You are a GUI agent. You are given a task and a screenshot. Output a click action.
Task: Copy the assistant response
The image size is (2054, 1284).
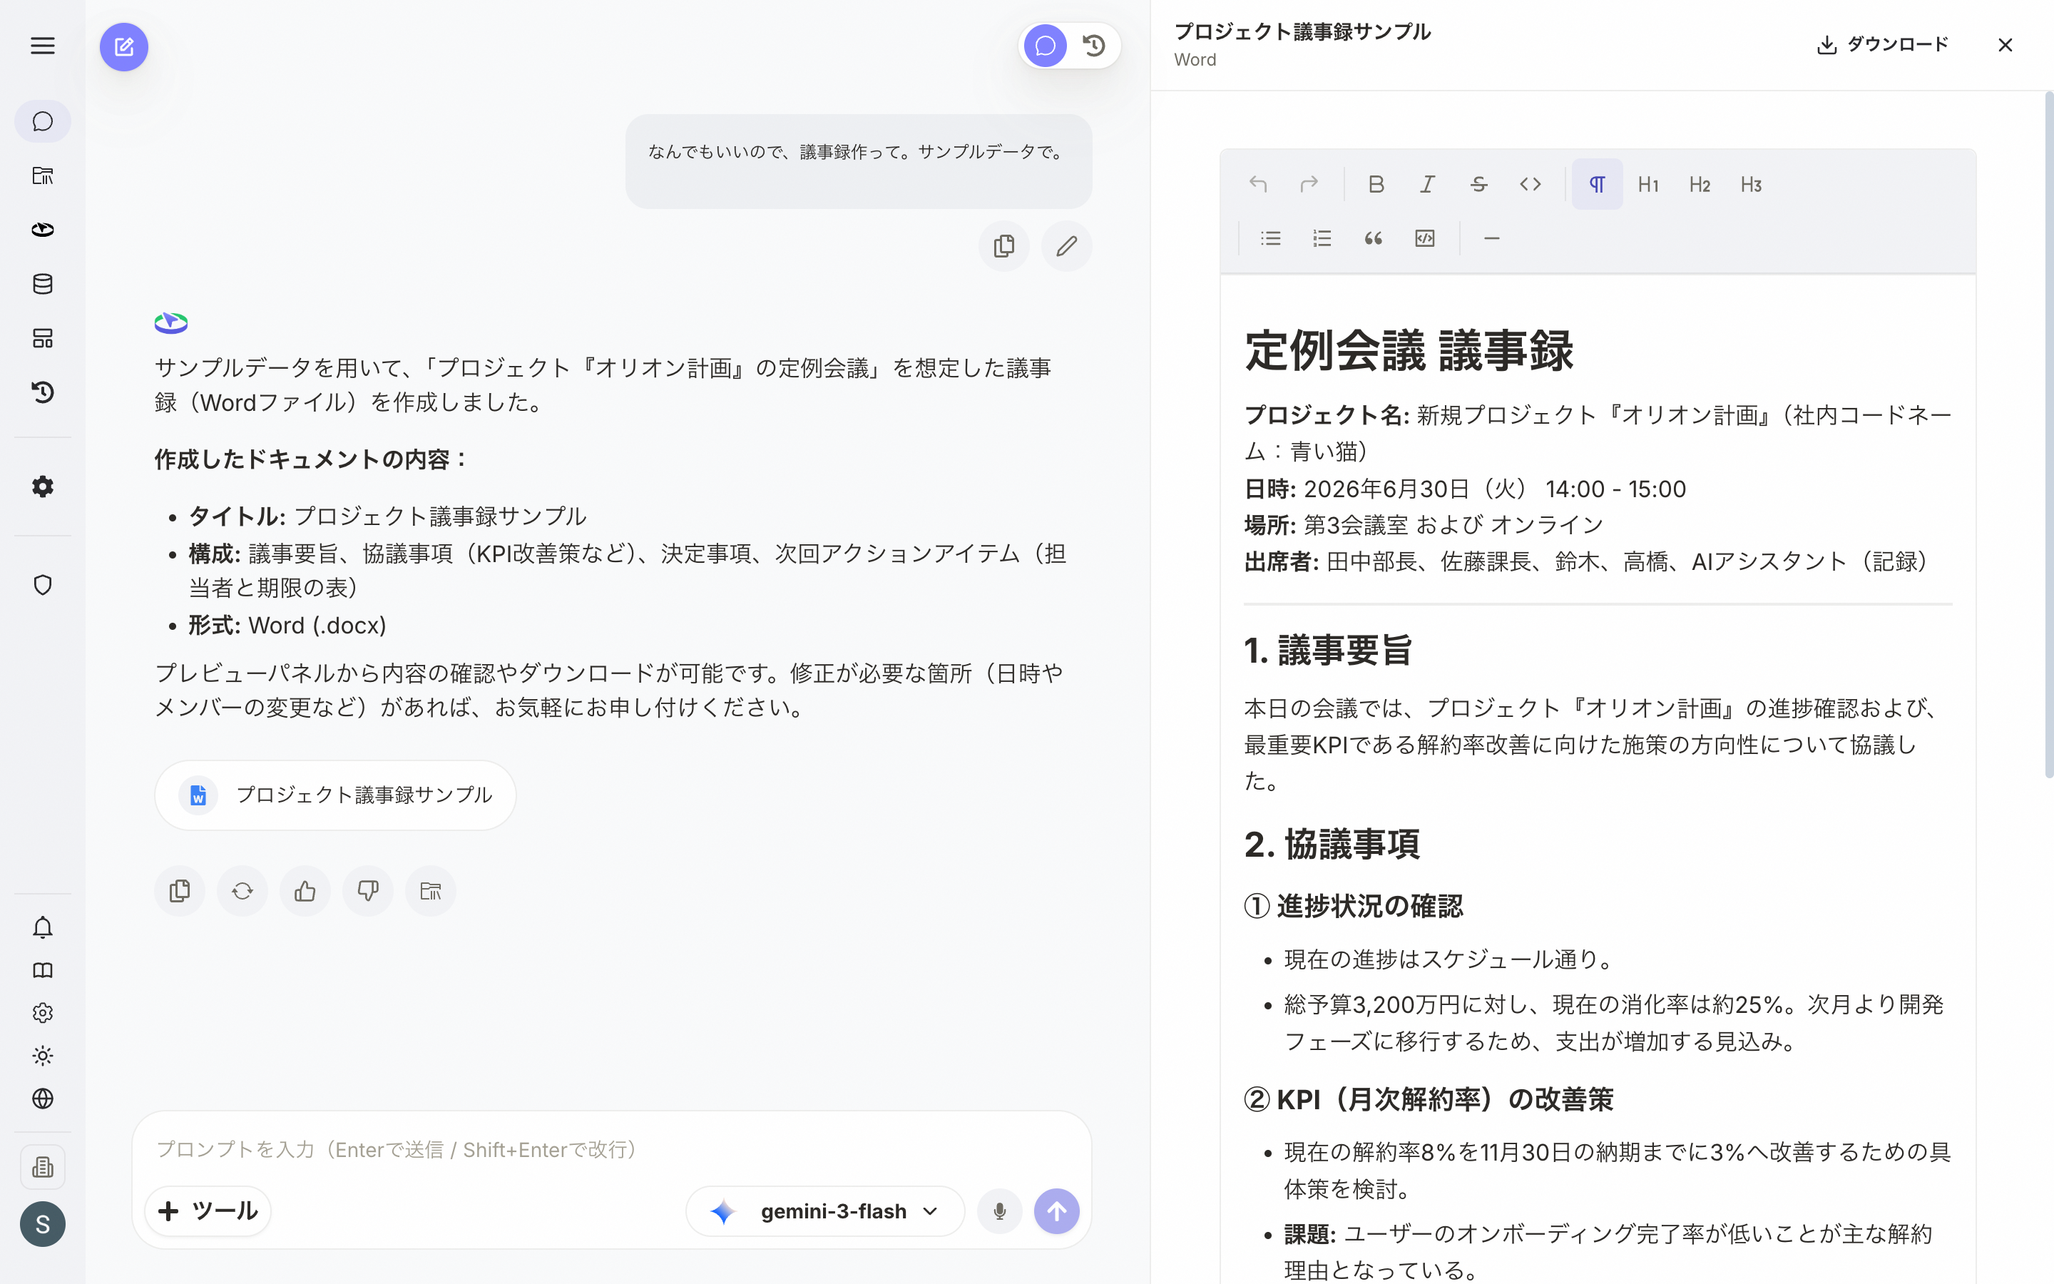point(180,891)
